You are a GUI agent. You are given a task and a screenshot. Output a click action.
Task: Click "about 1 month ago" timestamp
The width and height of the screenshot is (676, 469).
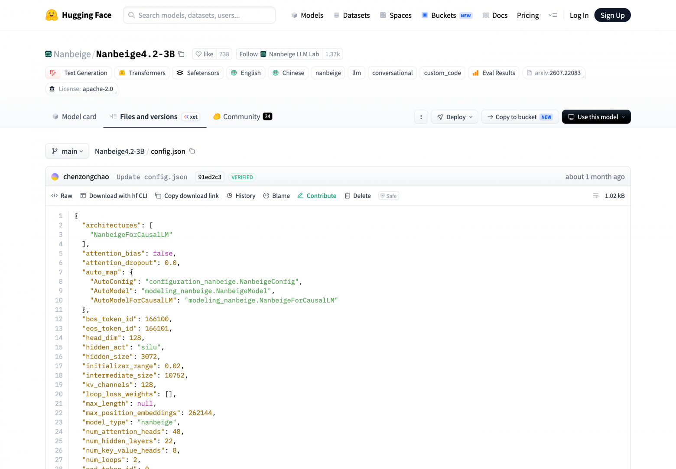(595, 177)
